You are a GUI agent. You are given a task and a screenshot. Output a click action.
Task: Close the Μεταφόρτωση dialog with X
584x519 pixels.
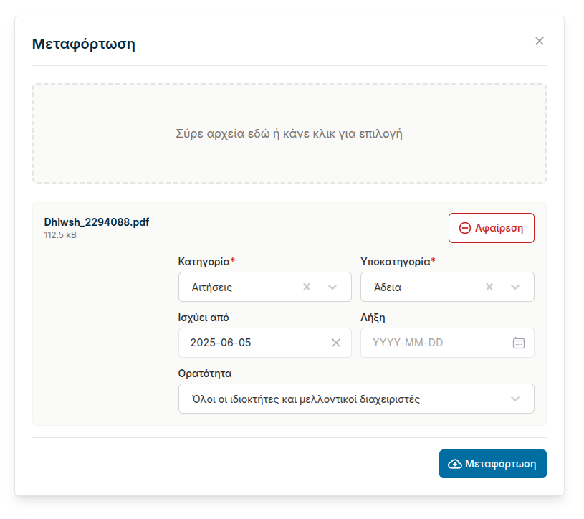[x=539, y=41]
